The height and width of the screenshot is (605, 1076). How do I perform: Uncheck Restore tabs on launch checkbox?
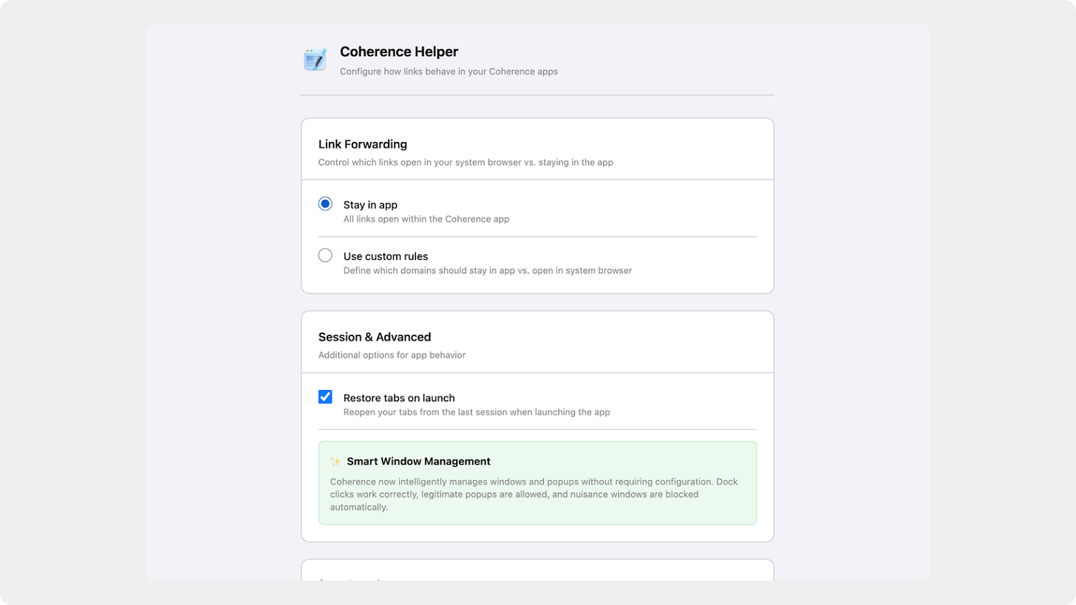click(x=325, y=397)
